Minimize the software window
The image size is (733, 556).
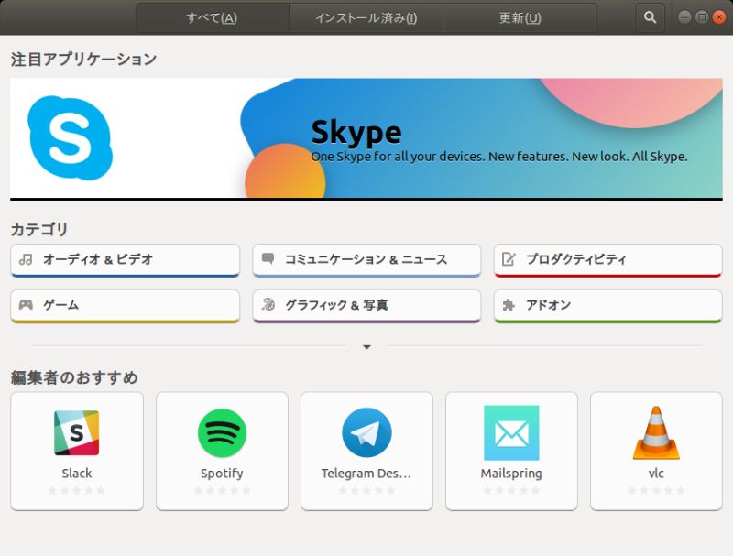pos(684,17)
